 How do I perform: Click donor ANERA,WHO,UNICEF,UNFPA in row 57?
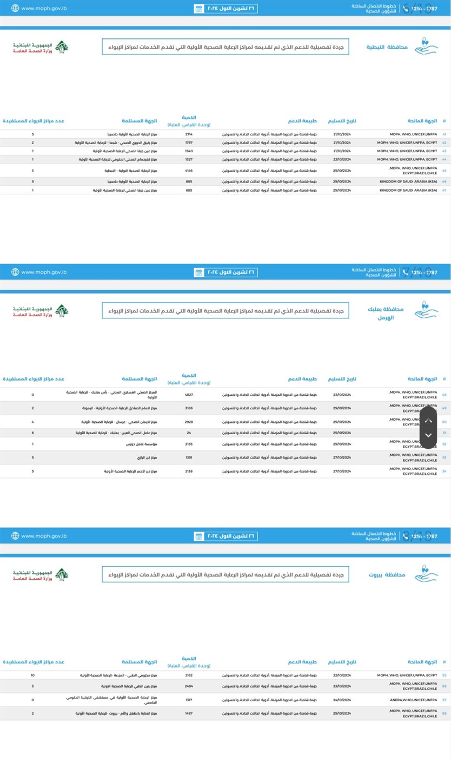pos(413,700)
